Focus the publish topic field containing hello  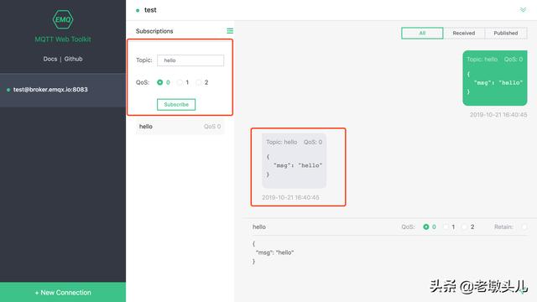coord(322,226)
